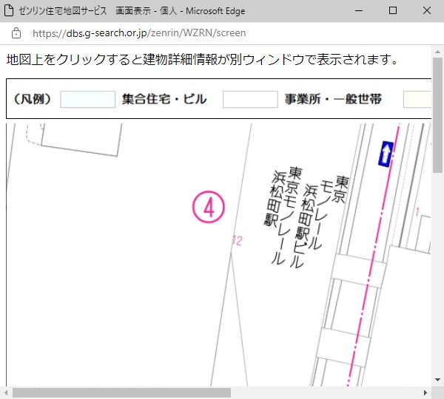Click the 集合住宅・ビル legend label
The image size is (444, 399).
tap(164, 99)
